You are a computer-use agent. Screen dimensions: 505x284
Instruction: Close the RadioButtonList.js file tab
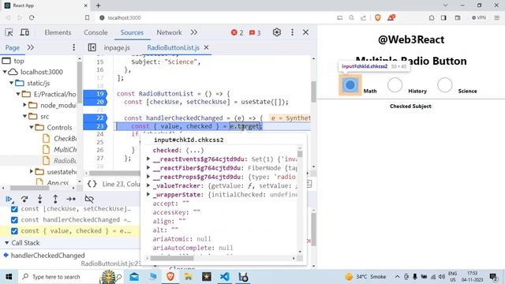coord(206,47)
